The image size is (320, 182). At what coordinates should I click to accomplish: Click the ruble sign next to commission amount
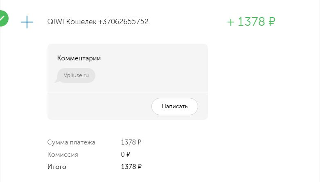[x=128, y=155]
